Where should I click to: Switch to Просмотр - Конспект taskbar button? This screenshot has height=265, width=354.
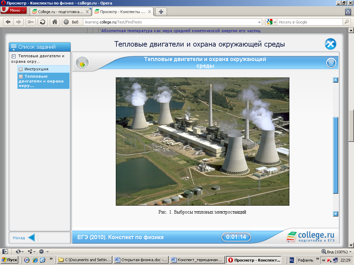[x=254, y=260]
